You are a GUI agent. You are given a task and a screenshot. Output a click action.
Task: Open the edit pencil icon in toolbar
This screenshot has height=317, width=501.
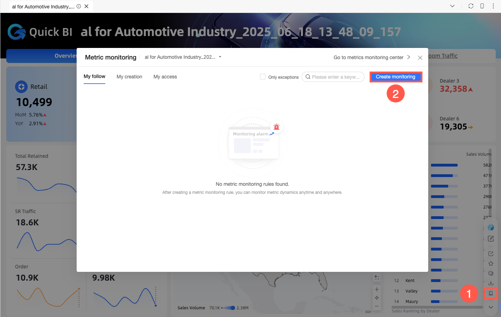(491, 239)
